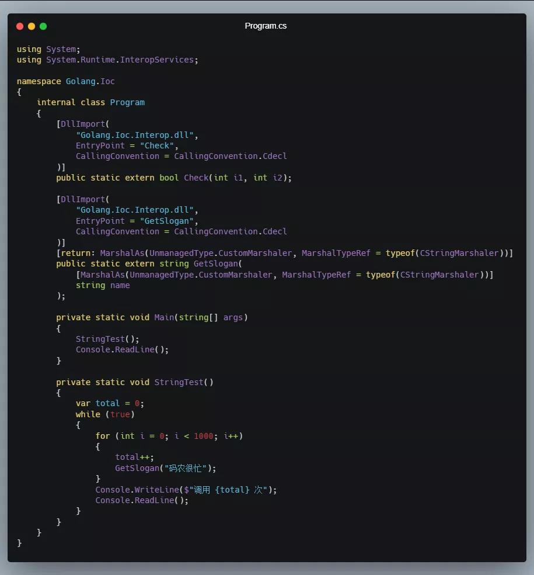Click the "private static void StringTest()" declaration
The image size is (534, 575).
coord(135,382)
